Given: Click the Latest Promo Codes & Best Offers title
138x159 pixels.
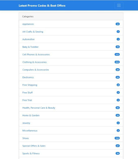Looking at the screenshot, I should pyautogui.click(x=42, y=6).
